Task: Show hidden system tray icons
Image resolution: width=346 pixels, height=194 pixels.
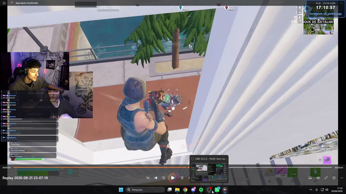Action: tap(311, 190)
